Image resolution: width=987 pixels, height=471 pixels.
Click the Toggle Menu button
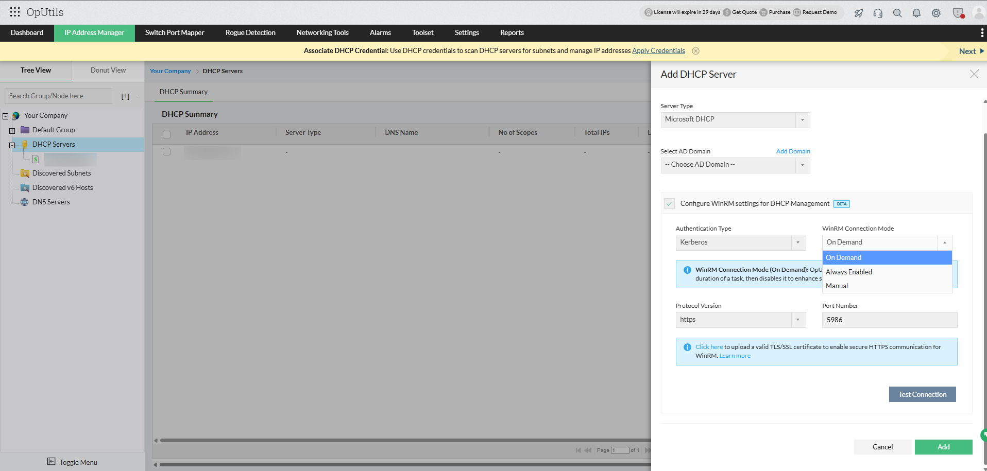pos(72,462)
